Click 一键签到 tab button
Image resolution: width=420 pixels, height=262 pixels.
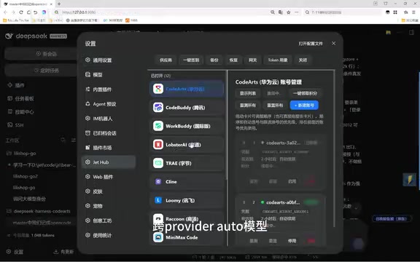[x=191, y=60]
